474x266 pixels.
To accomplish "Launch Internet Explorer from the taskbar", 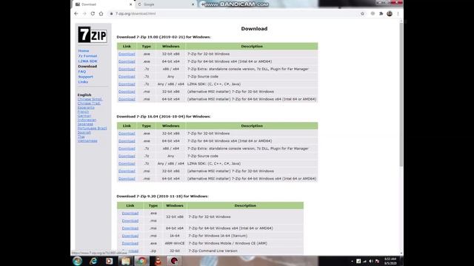I will tap(93, 261).
